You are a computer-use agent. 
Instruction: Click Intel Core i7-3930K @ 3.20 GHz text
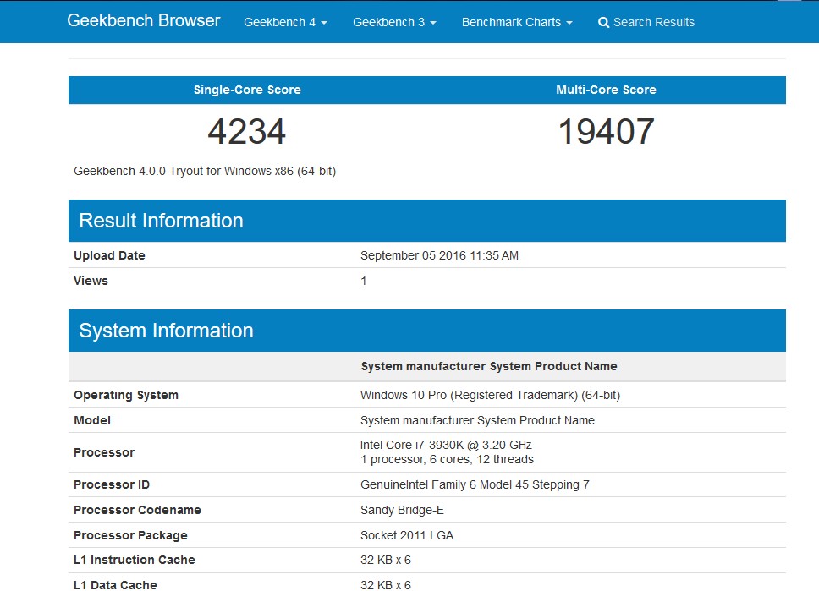pos(446,446)
